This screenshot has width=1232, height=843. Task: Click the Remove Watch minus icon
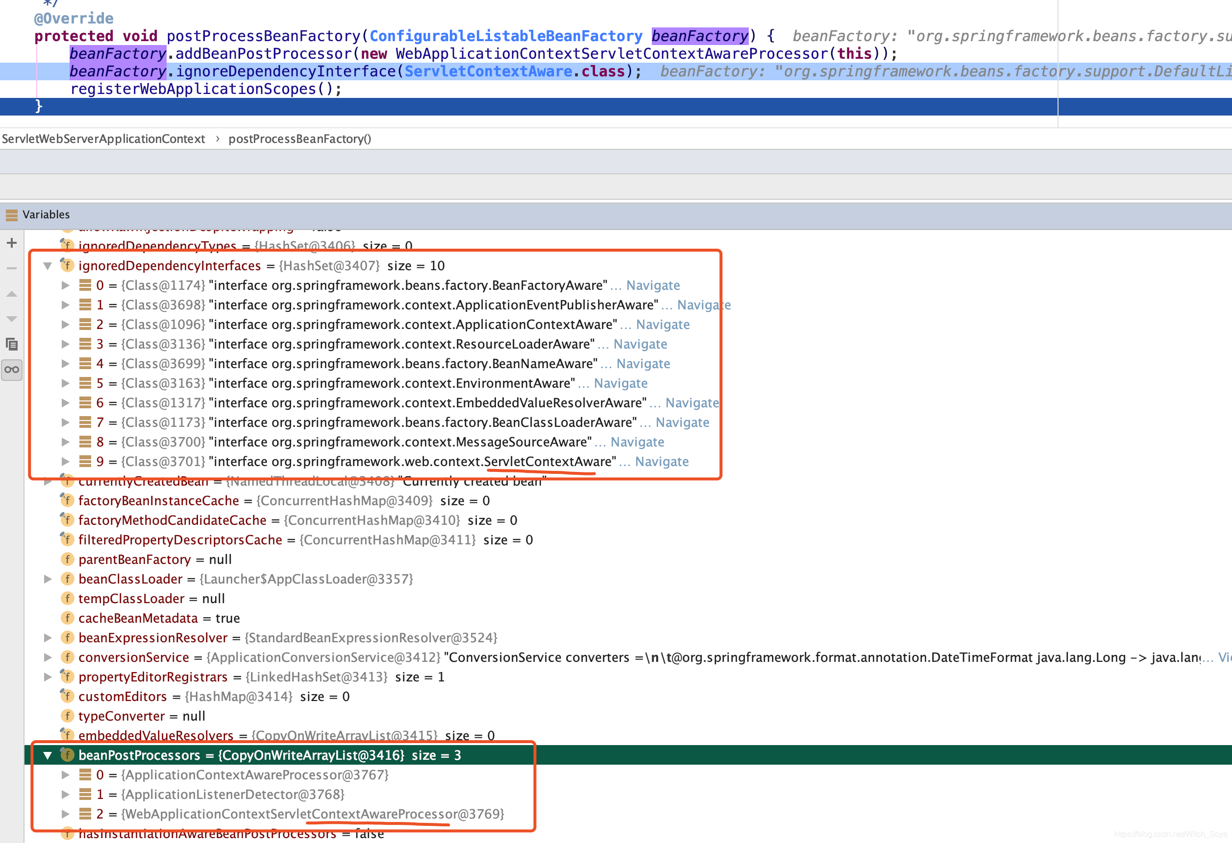tap(12, 268)
